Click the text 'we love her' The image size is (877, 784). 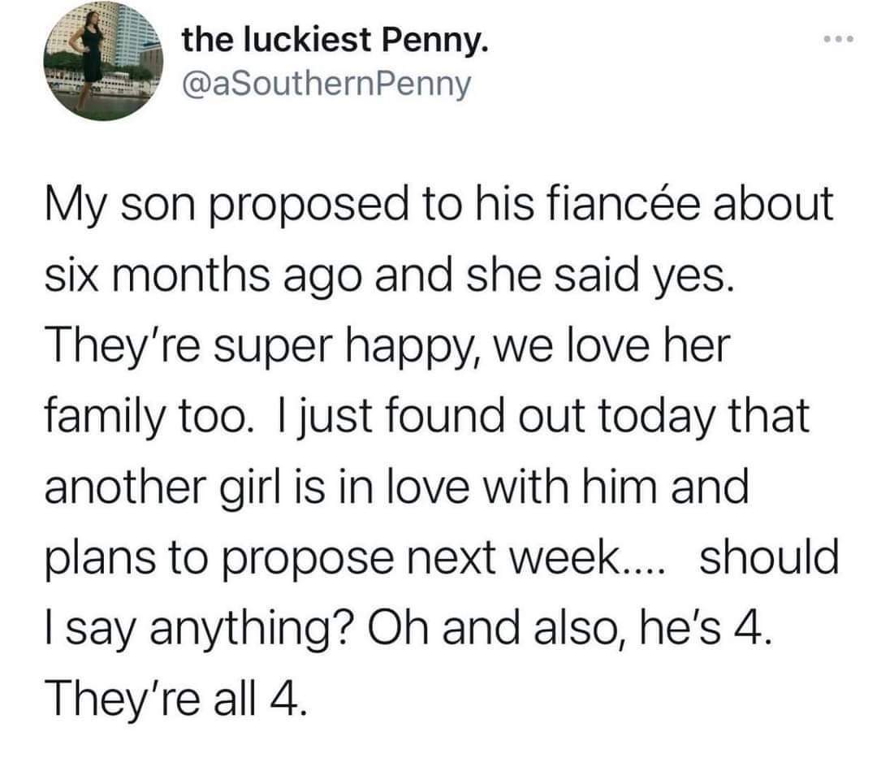613,344
